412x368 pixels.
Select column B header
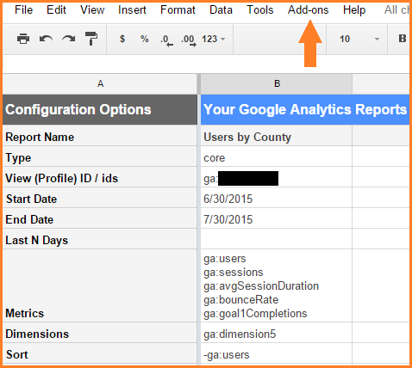277,84
